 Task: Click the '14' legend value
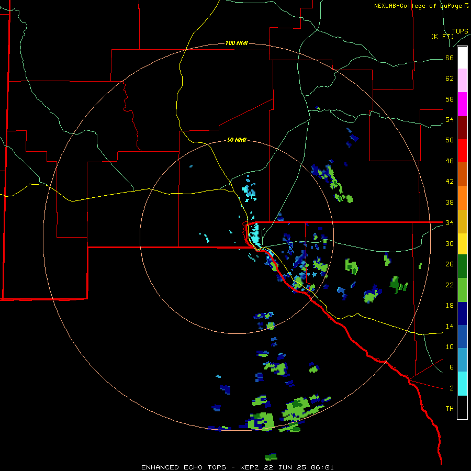tap(450, 326)
